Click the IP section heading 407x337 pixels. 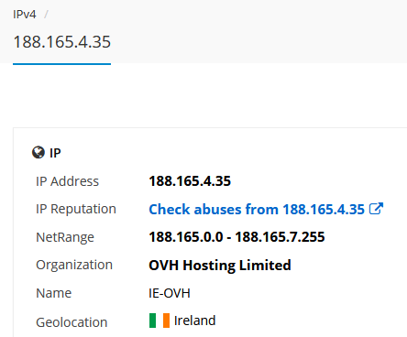point(55,153)
